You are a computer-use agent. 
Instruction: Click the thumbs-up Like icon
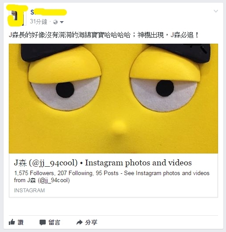tap(12, 222)
